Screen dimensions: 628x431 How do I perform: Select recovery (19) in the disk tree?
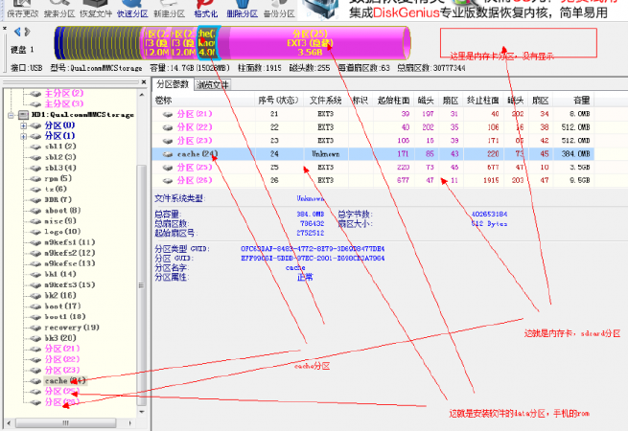(72, 328)
